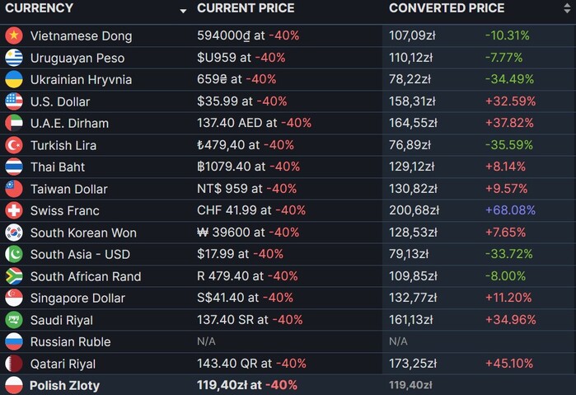Click the Vietnamese Dong flag icon
This screenshot has height=395, width=576.
13,35
